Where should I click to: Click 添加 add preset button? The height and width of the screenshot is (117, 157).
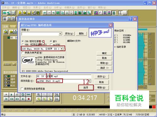69,34
